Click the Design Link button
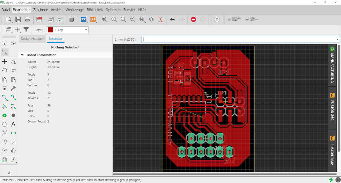Image resolution: width=341 pixels, height=183 pixels. pyautogui.click(x=234, y=19)
